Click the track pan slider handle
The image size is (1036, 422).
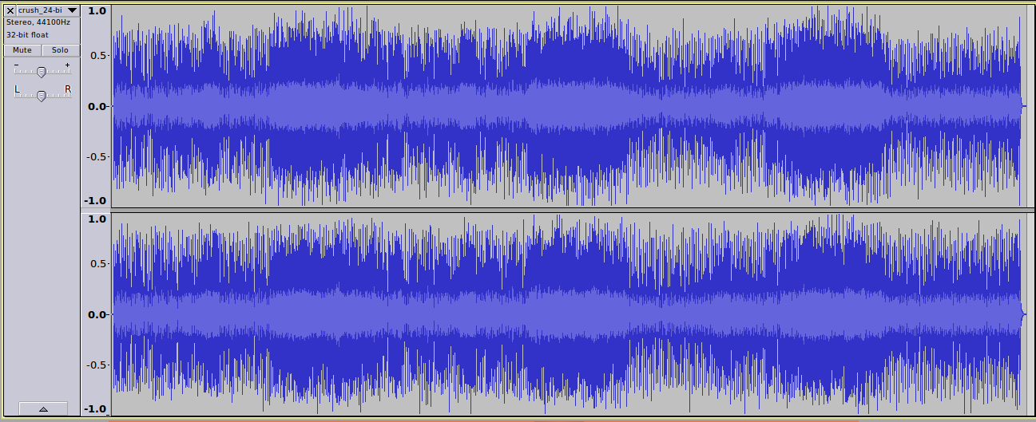[x=42, y=96]
